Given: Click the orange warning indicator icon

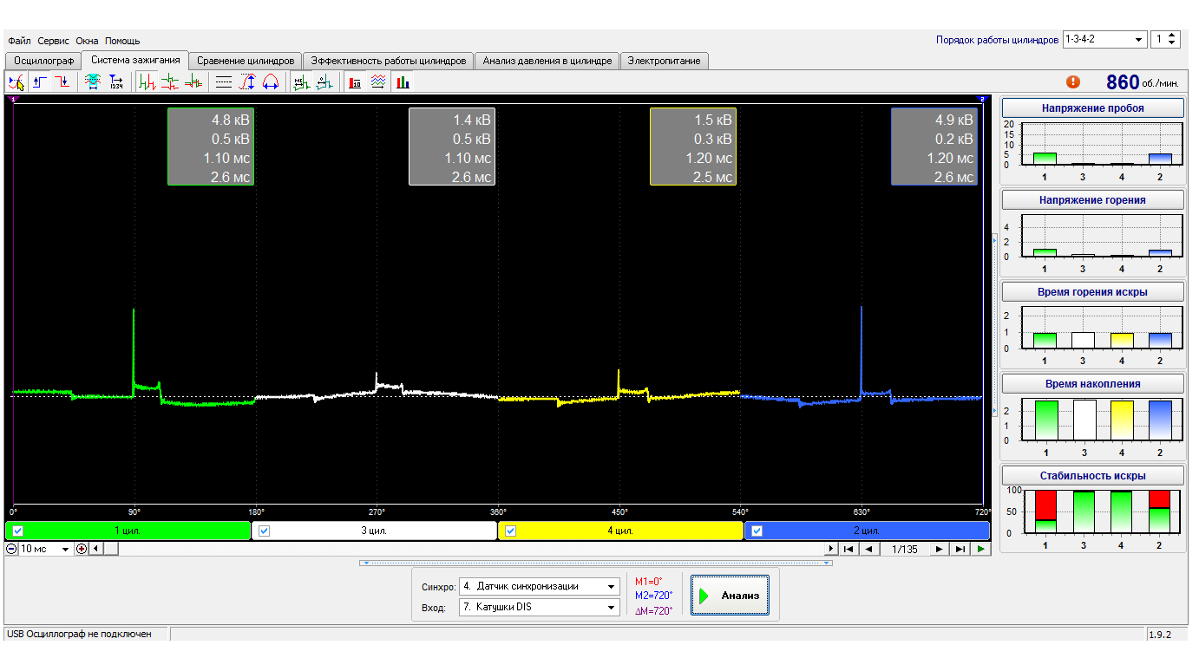Looking at the screenshot, I should (x=1073, y=81).
